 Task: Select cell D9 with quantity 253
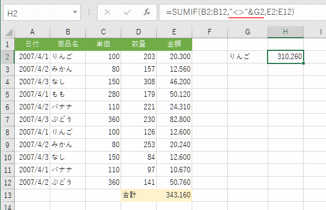[139, 145]
